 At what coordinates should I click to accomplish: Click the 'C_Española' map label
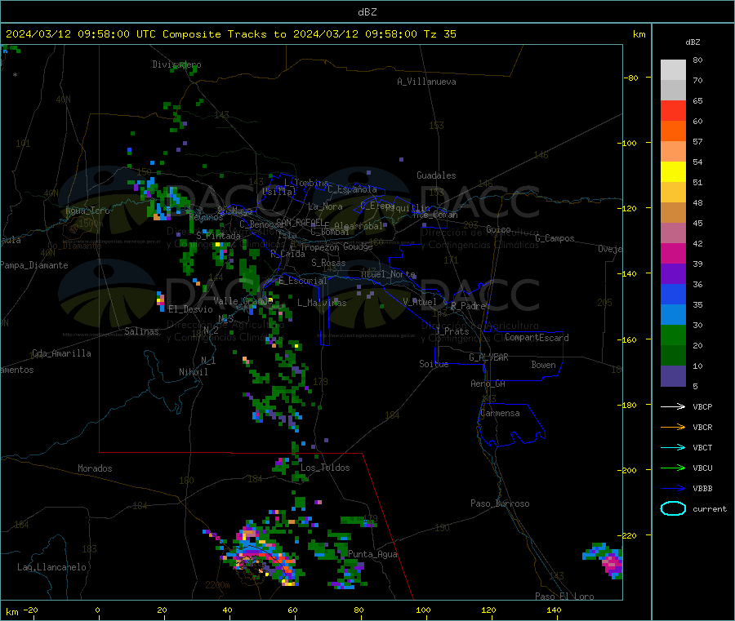(352, 189)
